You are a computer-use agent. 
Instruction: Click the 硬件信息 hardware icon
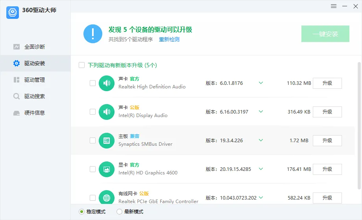point(17,113)
